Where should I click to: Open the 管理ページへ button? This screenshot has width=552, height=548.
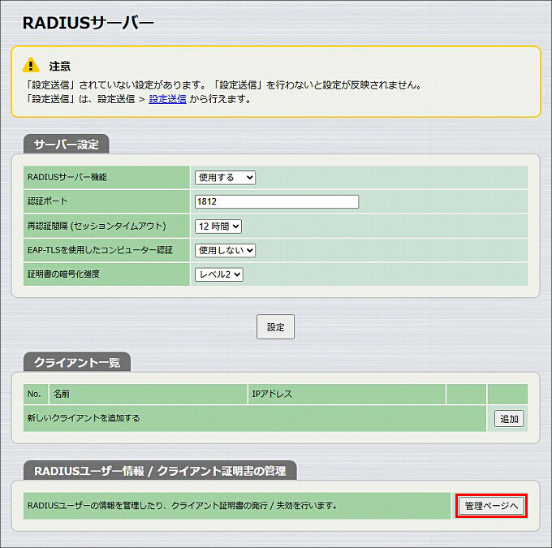click(491, 506)
